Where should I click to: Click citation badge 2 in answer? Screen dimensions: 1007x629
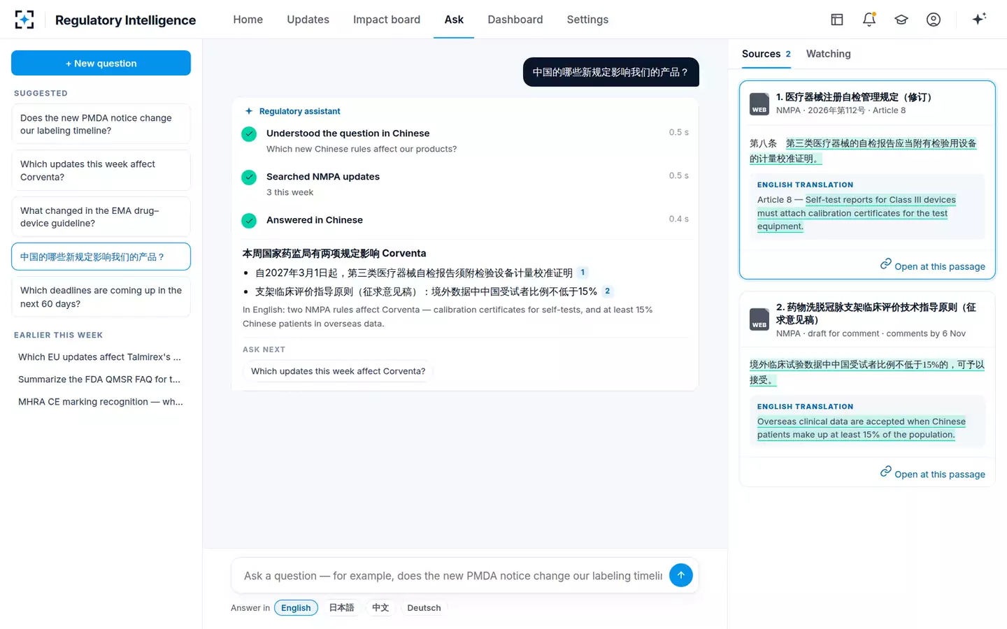pos(607,291)
